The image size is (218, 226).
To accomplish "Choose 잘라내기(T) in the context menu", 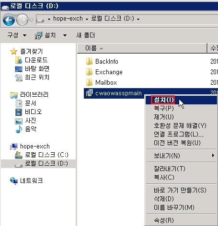I will 181,169.
